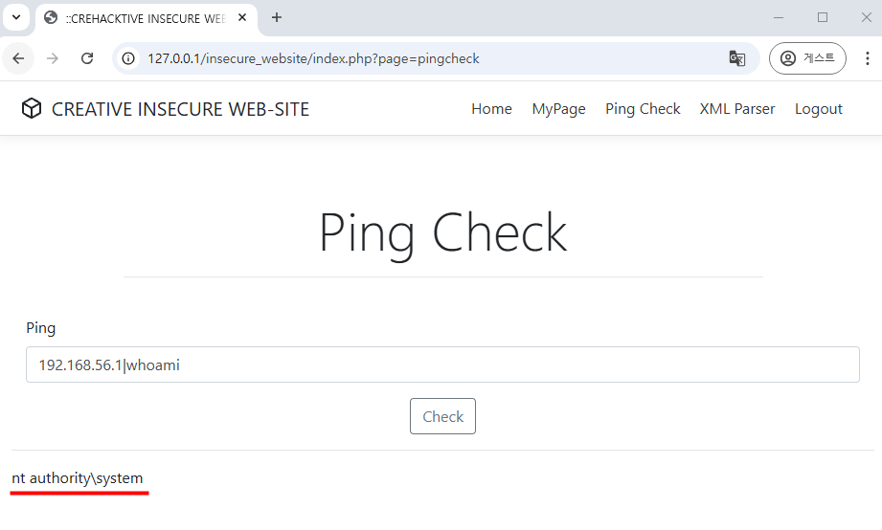Open MyPage nav link
882x530 pixels.
point(558,109)
